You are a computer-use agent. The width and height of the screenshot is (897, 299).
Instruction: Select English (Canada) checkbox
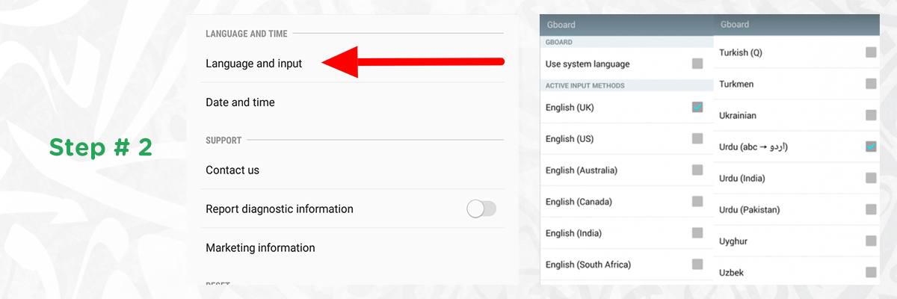pos(697,202)
